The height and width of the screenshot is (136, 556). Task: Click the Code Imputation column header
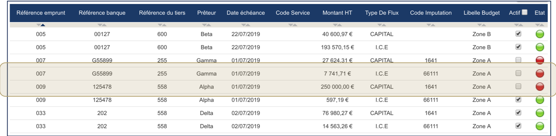(x=431, y=13)
